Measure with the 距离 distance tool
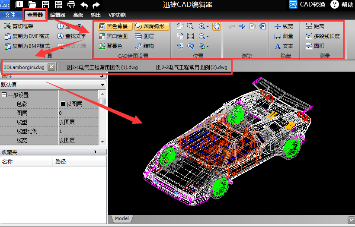The image size is (355, 227). click(x=315, y=26)
